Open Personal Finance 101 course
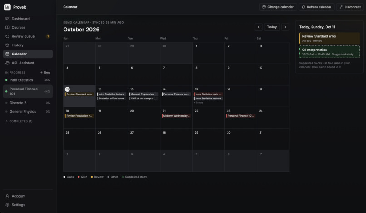366x213 pixels. pos(28,91)
